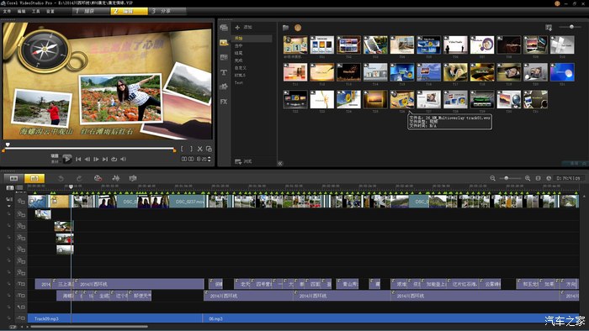The height and width of the screenshot is (331, 589).
Task: Zoom in the timeline
Action: (528, 178)
